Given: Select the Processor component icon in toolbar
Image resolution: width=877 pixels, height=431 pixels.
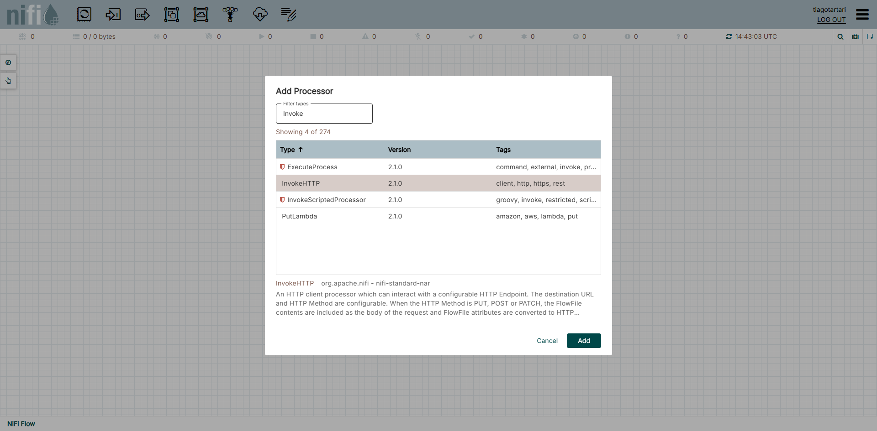Looking at the screenshot, I should pyautogui.click(x=84, y=15).
